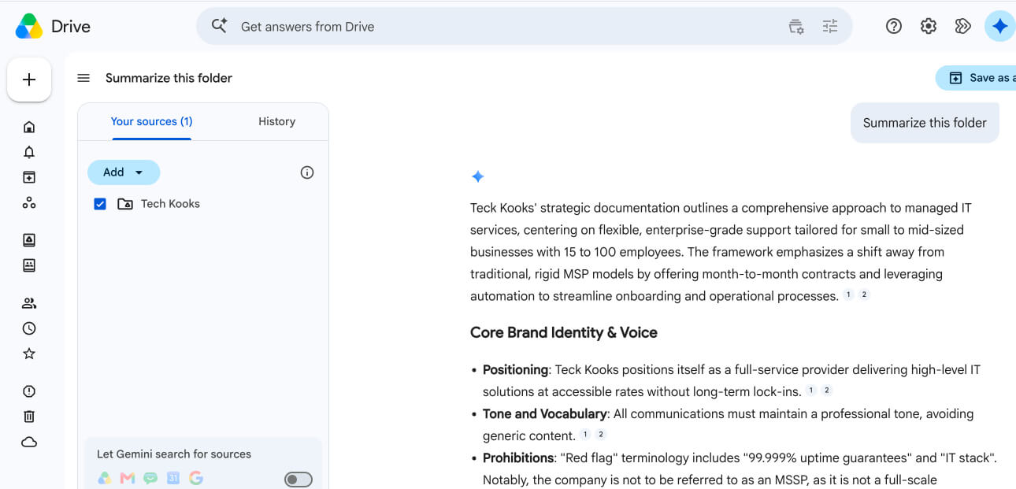The width and height of the screenshot is (1016, 489).
Task: Click the info icon in sources panel
Action: (x=307, y=172)
